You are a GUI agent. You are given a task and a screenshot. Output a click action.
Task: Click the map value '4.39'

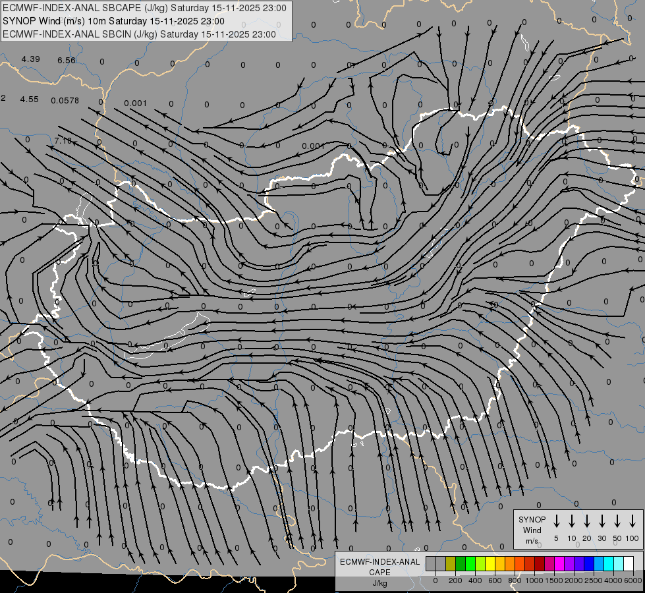[x=31, y=59]
